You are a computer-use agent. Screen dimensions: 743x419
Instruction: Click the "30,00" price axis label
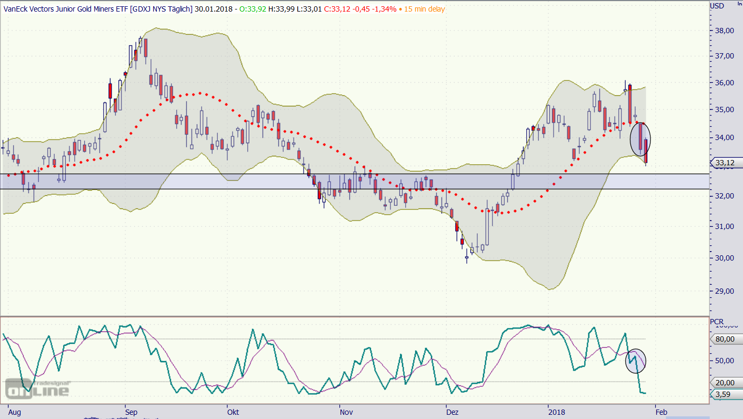724,258
